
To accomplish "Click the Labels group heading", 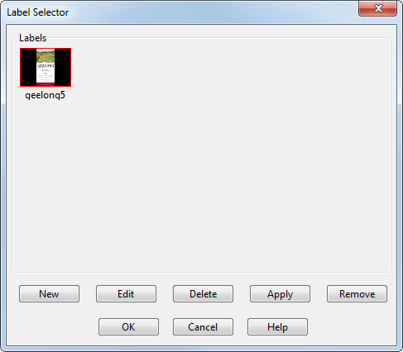I will click(32, 38).
